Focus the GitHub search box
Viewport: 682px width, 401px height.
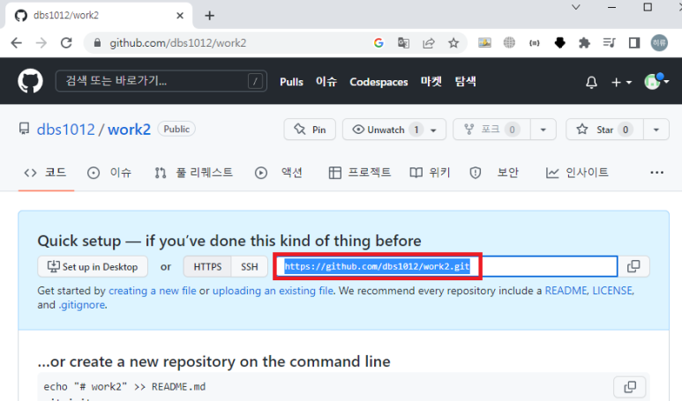pyautogui.click(x=161, y=81)
